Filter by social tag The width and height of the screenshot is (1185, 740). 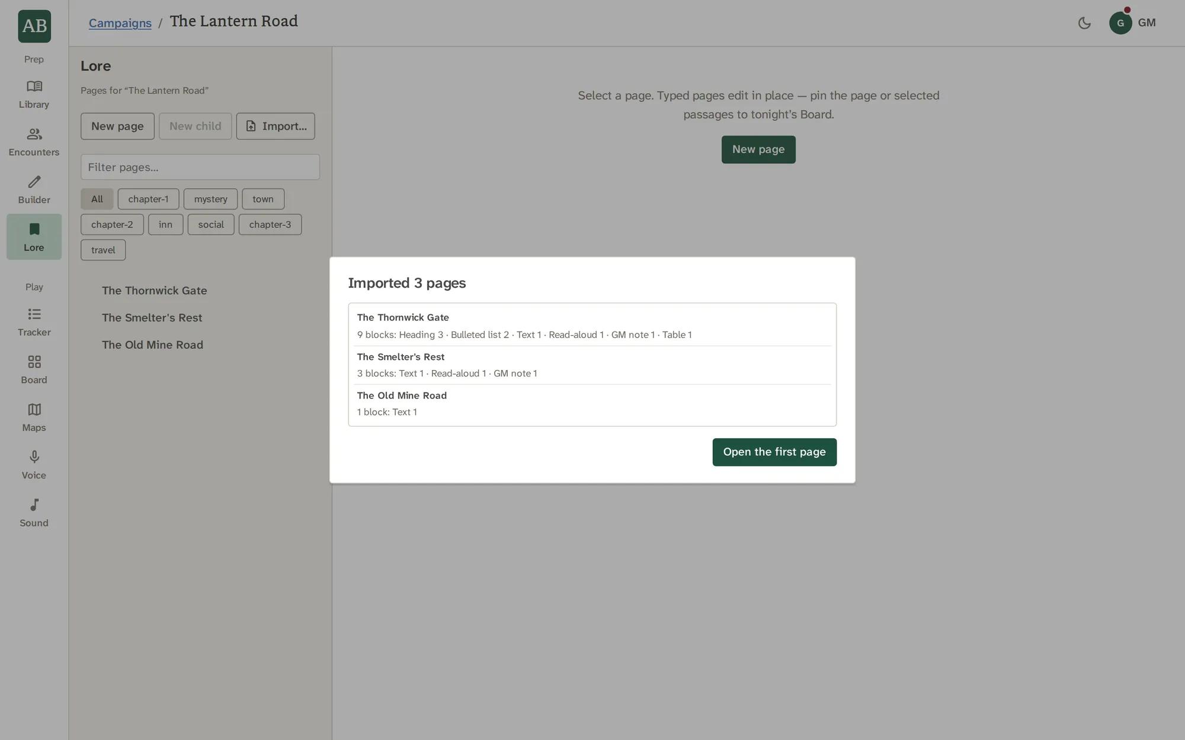pos(211,224)
